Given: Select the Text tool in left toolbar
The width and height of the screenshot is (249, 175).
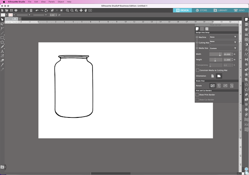Looking at the screenshot, I should pyautogui.click(x=2, y=51).
